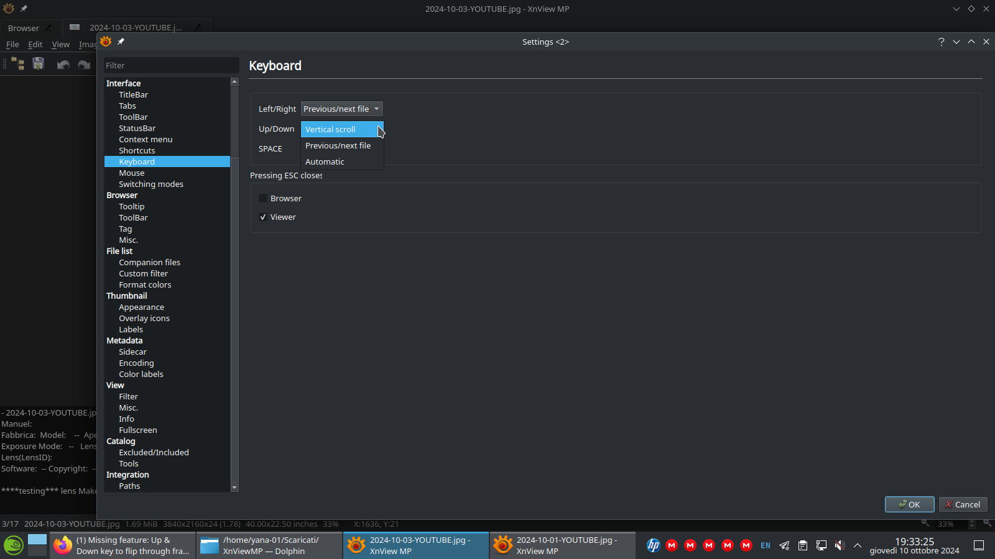Switch to the Dolphin file manager taskbar entry
The height and width of the screenshot is (559, 995).
click(x=269, y=545)
